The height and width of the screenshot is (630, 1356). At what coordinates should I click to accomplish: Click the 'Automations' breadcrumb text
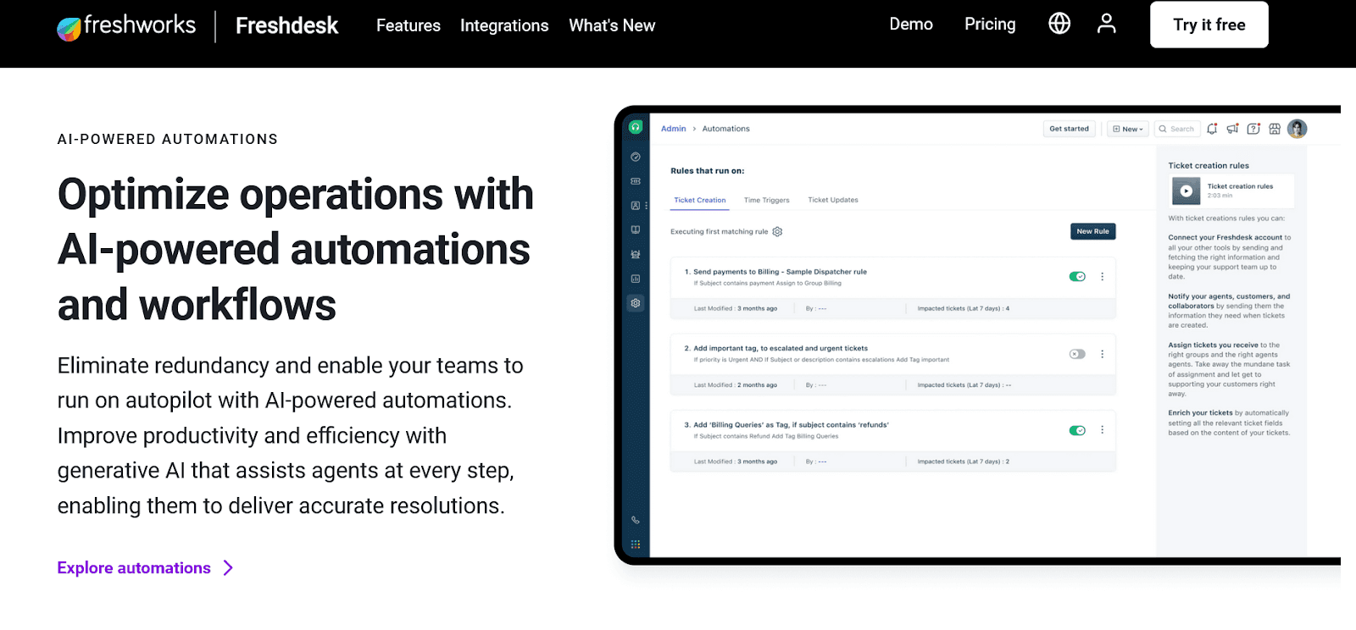coord(725,129)
